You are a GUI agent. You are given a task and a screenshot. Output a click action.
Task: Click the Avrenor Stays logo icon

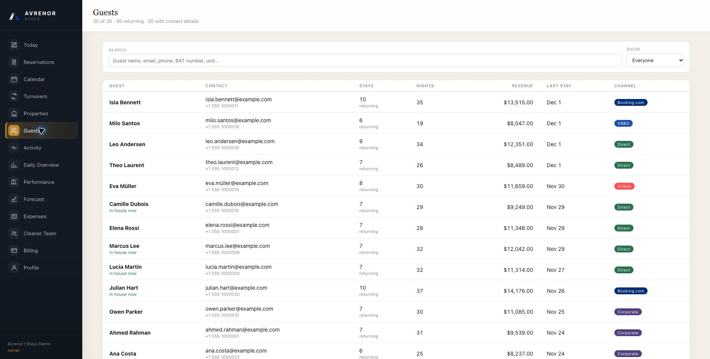click(x=14, y=16)
